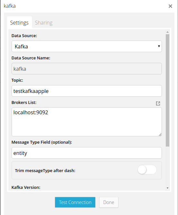Focus the Topic field containing testkafkaapple
Image resolution: width=178 pixels, height=215 pixels.
87,91
